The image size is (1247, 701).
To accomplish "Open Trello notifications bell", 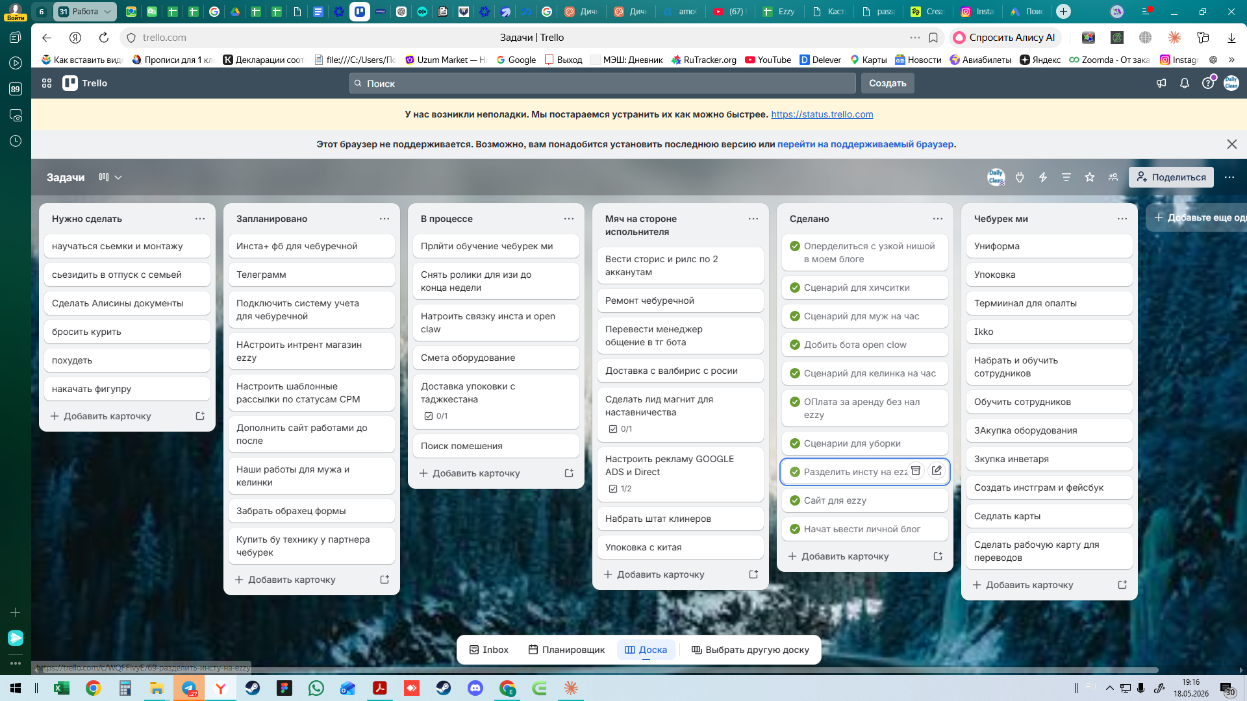I will coord(1185,83).
